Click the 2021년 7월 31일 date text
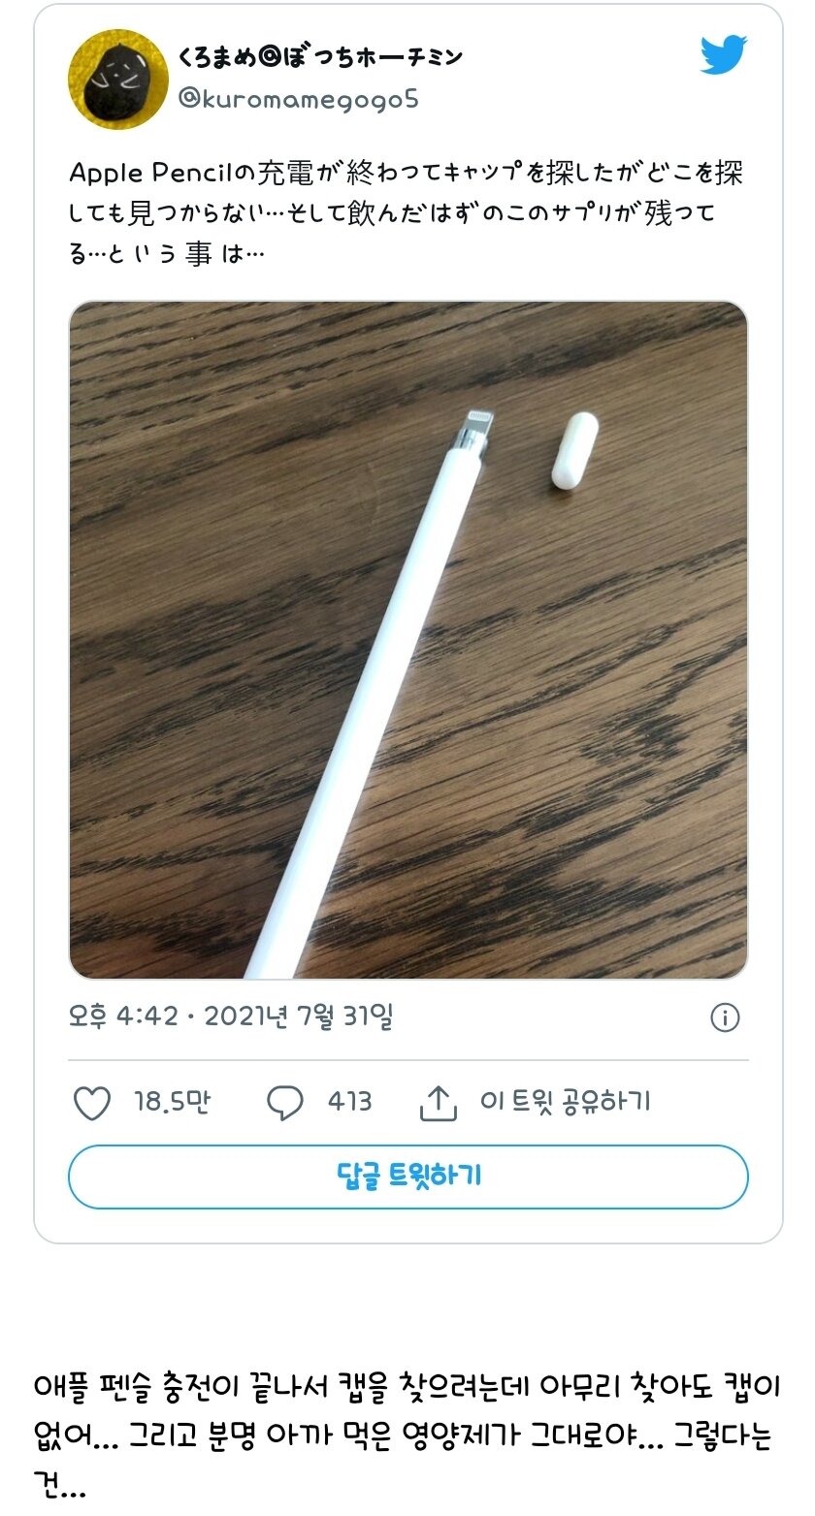815x1516 pixels. pos(299,1017)
